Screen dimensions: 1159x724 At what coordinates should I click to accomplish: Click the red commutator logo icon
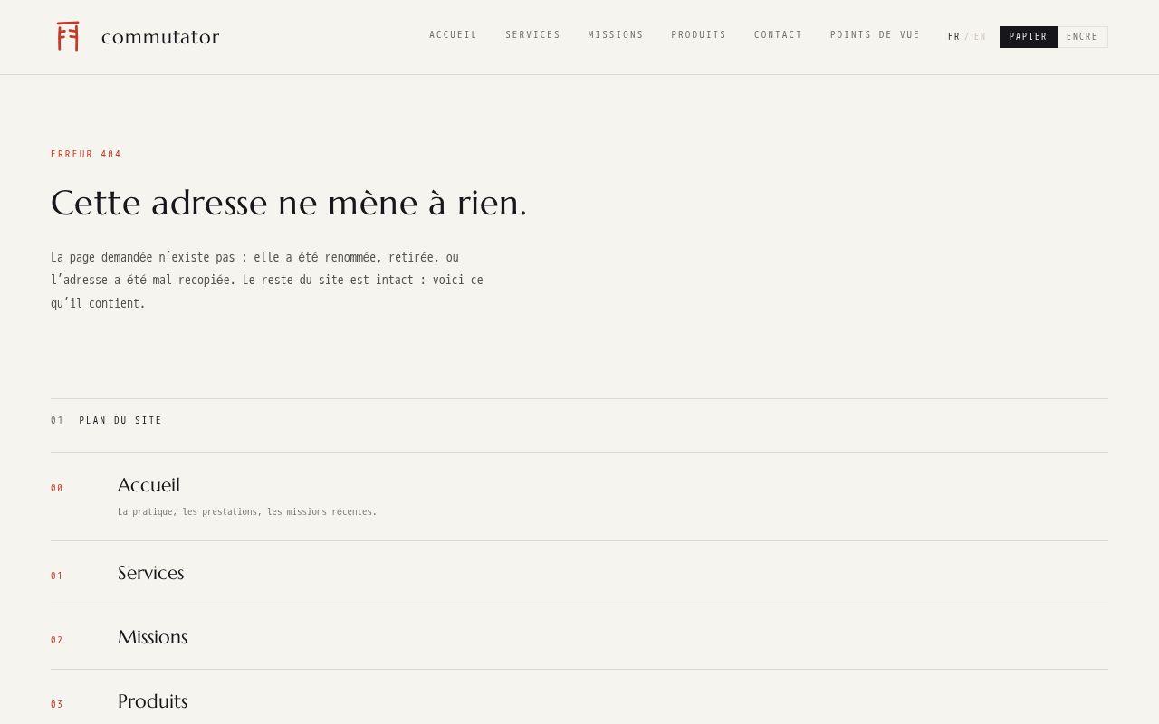point(68,36)
